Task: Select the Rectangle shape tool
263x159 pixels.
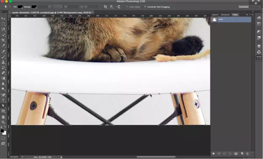Action: pyautogui.click(x=3, y=111)
